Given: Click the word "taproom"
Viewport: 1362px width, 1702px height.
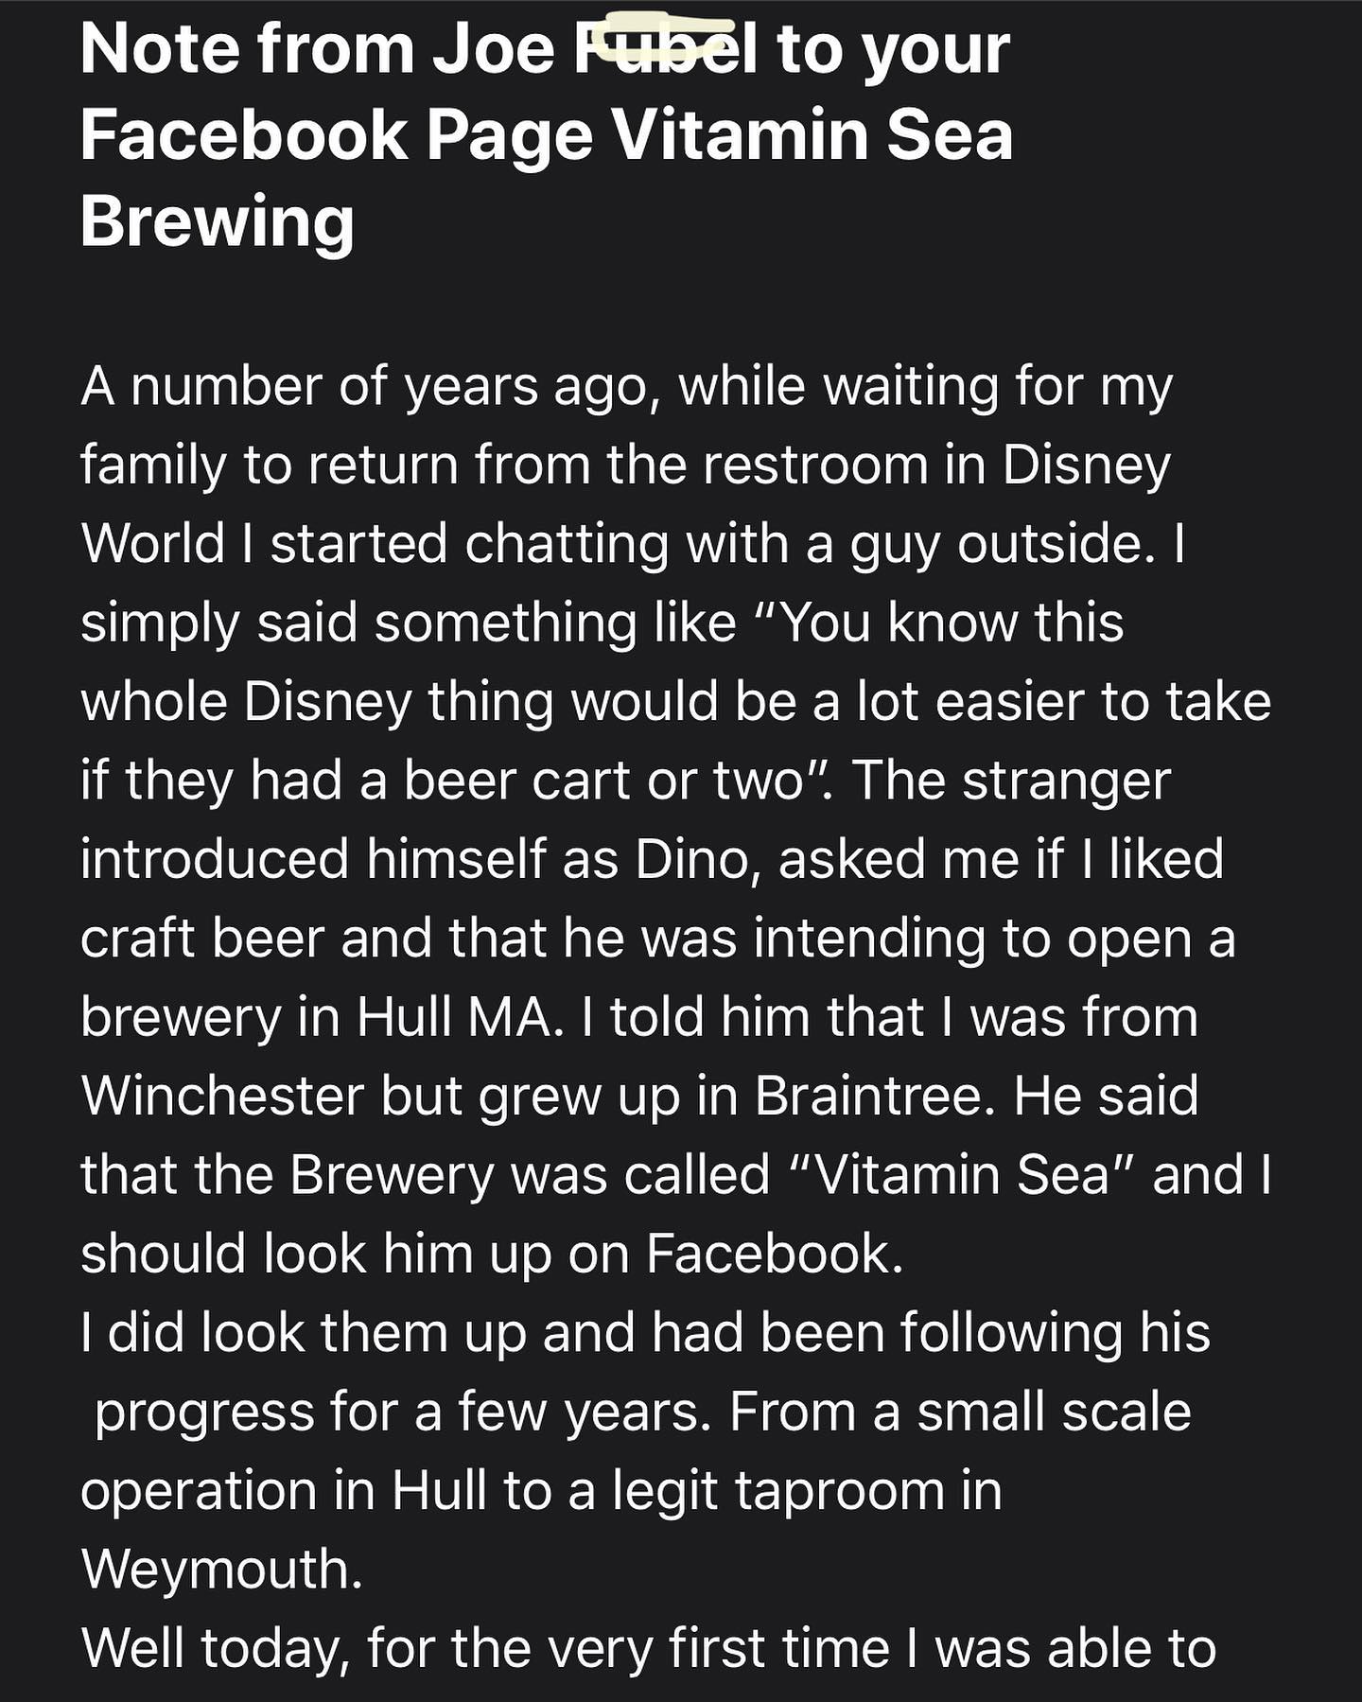Looking at the screenshot, I should pos(840,1491).
